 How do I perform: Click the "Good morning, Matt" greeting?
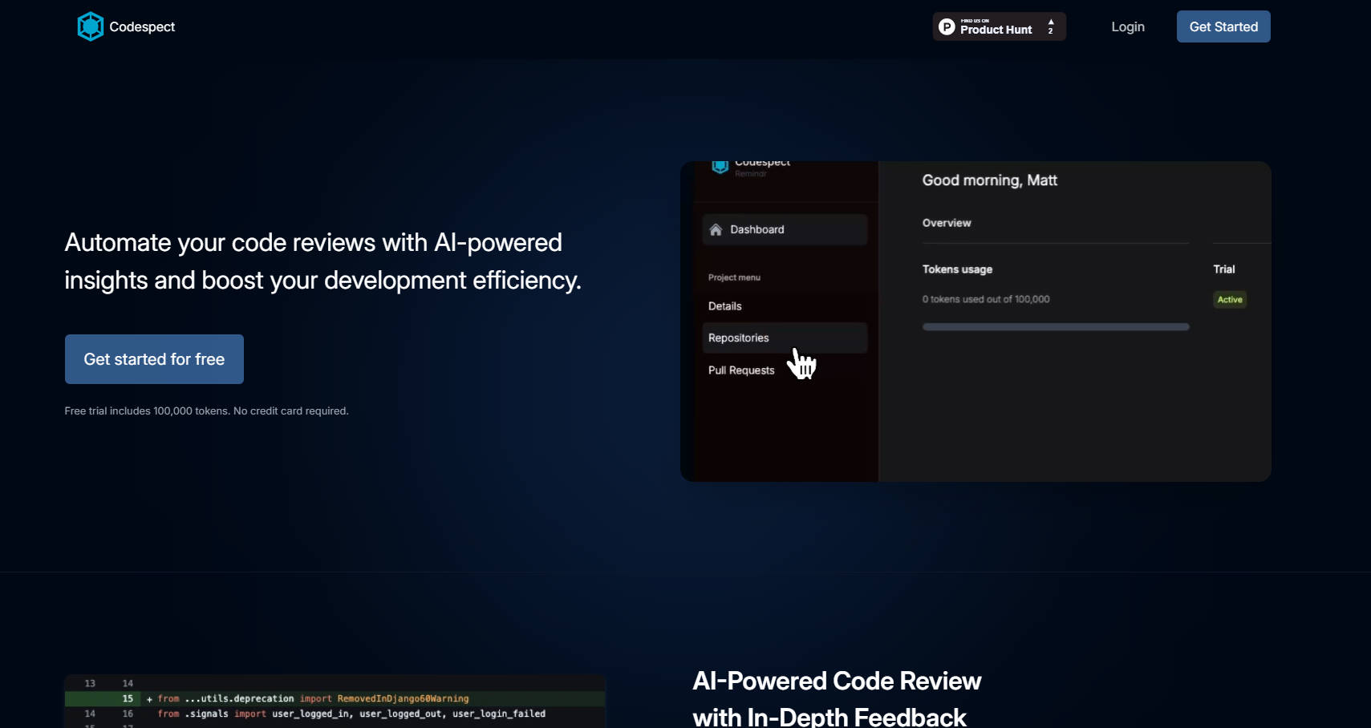(989, 180)
